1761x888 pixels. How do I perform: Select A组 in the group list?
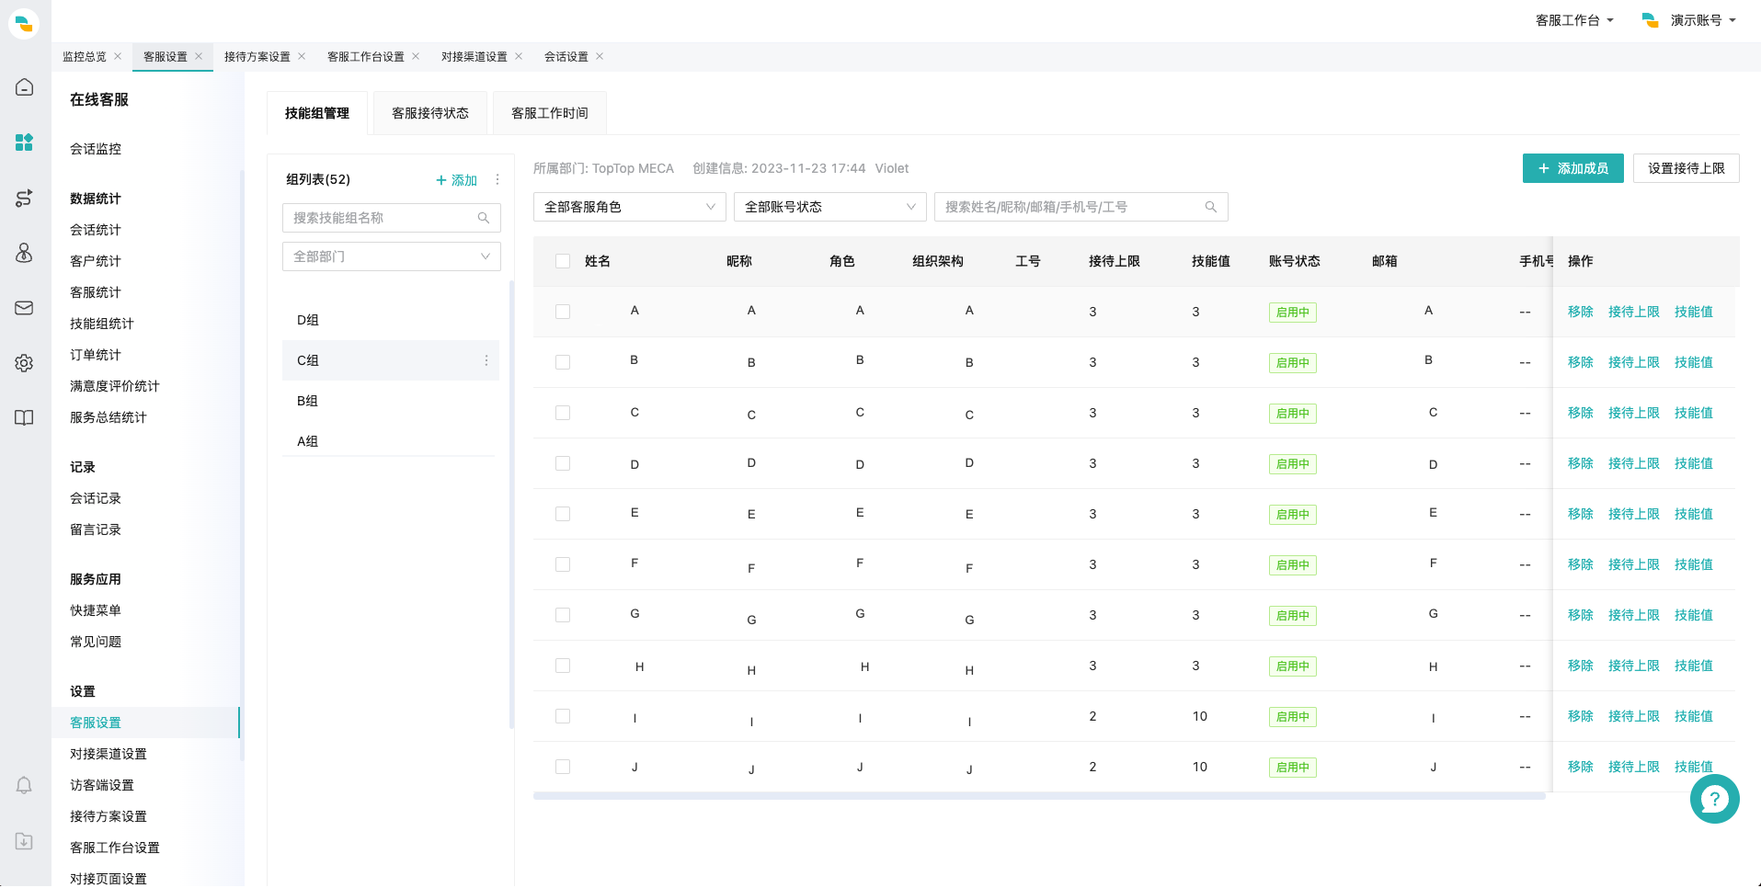click(x=391, y=441)
